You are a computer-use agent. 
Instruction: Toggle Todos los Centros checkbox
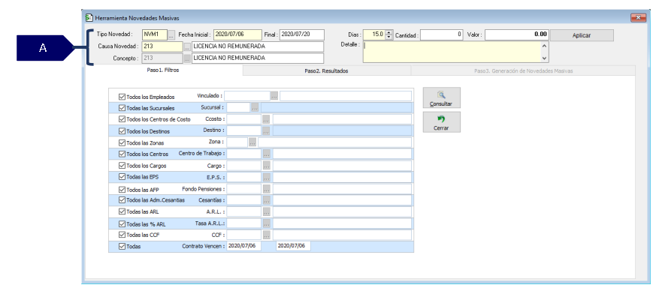pos(122,154)
